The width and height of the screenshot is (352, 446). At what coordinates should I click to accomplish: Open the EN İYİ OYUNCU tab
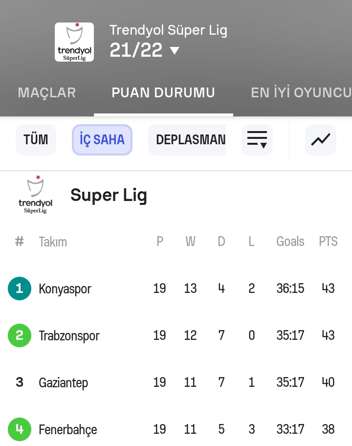point(301,93)
